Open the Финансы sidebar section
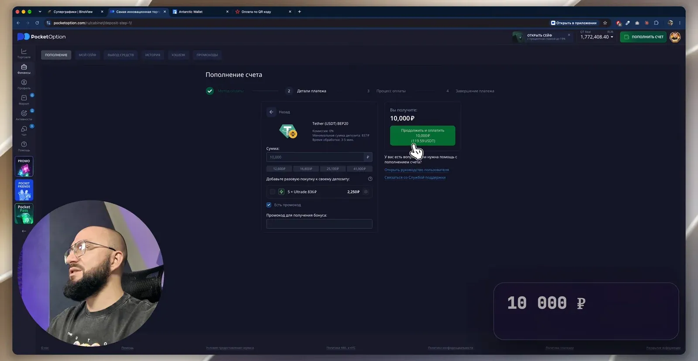The width and height of the screenshot is (698, 361). click(x=24, y=69)
